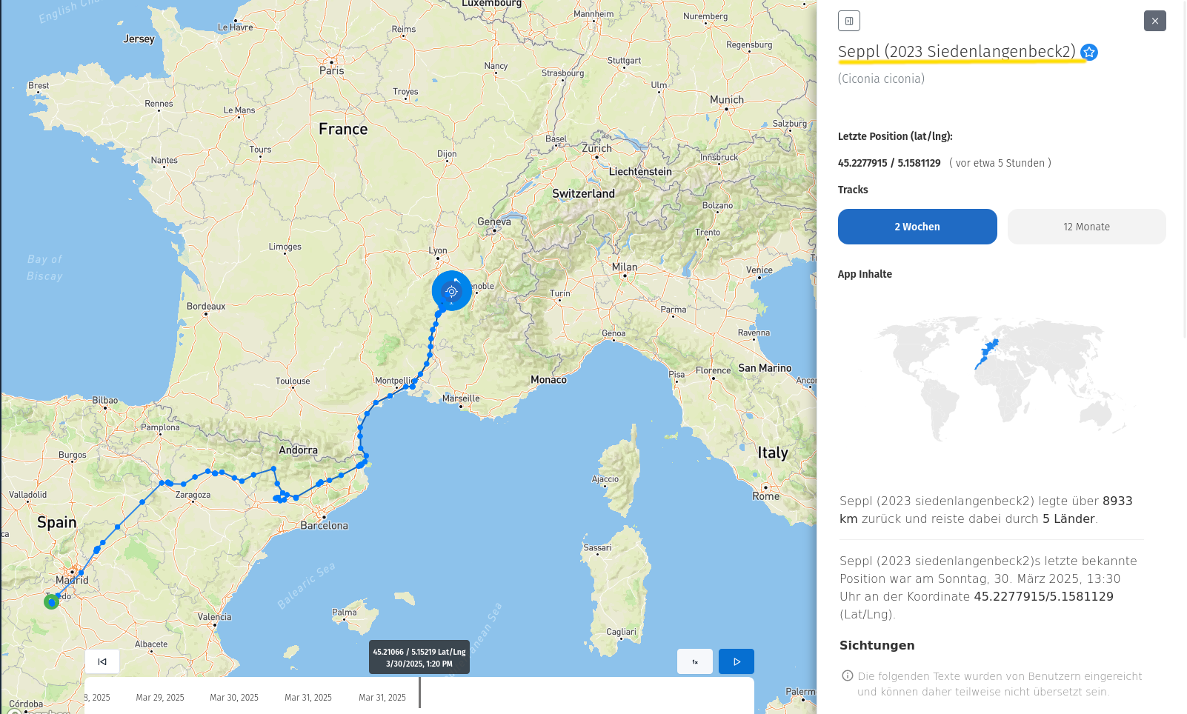Click the Seppl (2023 Siedenlangenbeck2) title
The width and height of the screenshot is (1187, 714).
(956, 52)
